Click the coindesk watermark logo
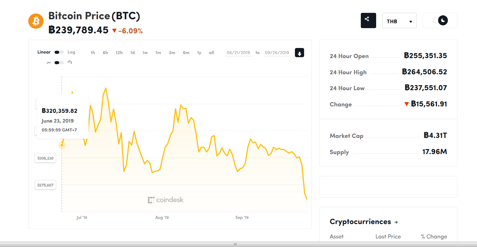This screenshot has height=247, width=477. point(166,200)
